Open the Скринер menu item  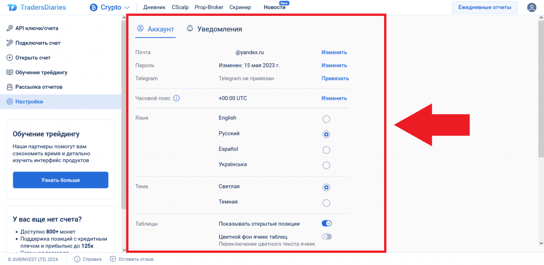[x=240, y=7]
